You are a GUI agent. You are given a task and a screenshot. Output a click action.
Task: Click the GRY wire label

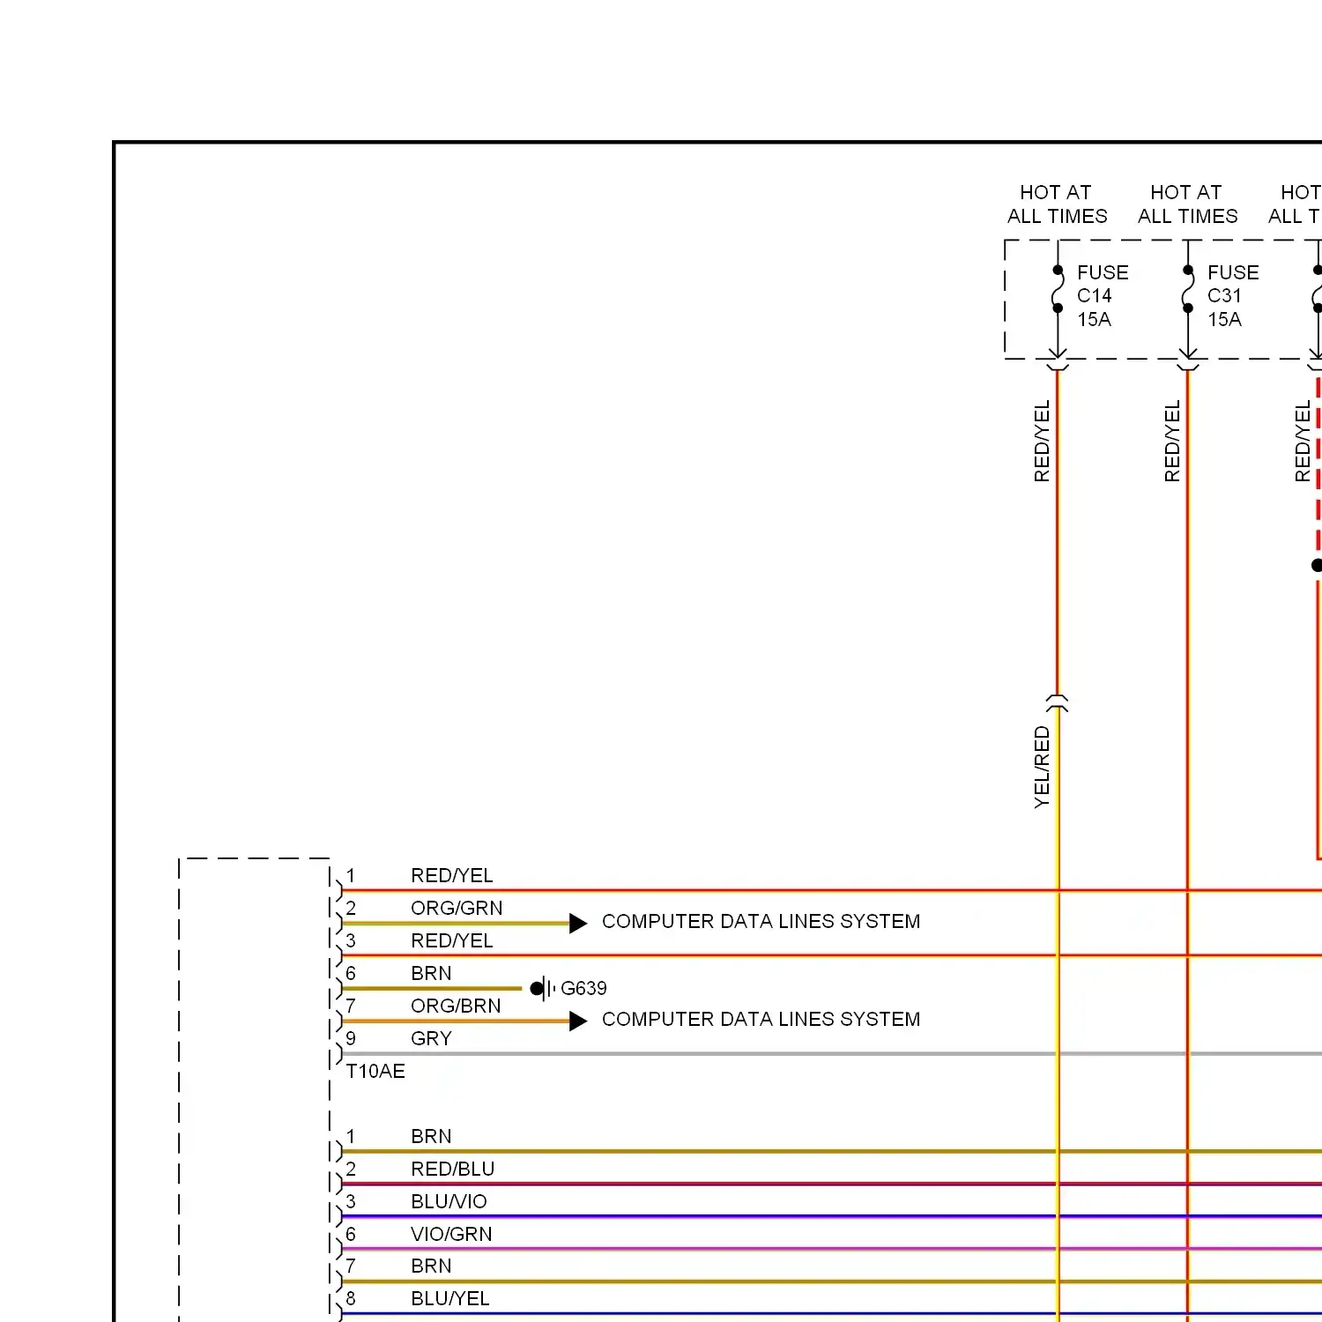click(431, 1038)
